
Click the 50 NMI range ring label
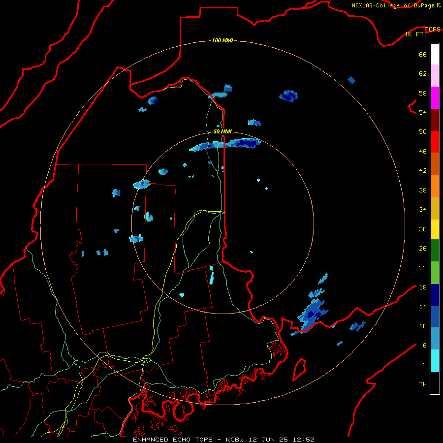tap(222, 131)
